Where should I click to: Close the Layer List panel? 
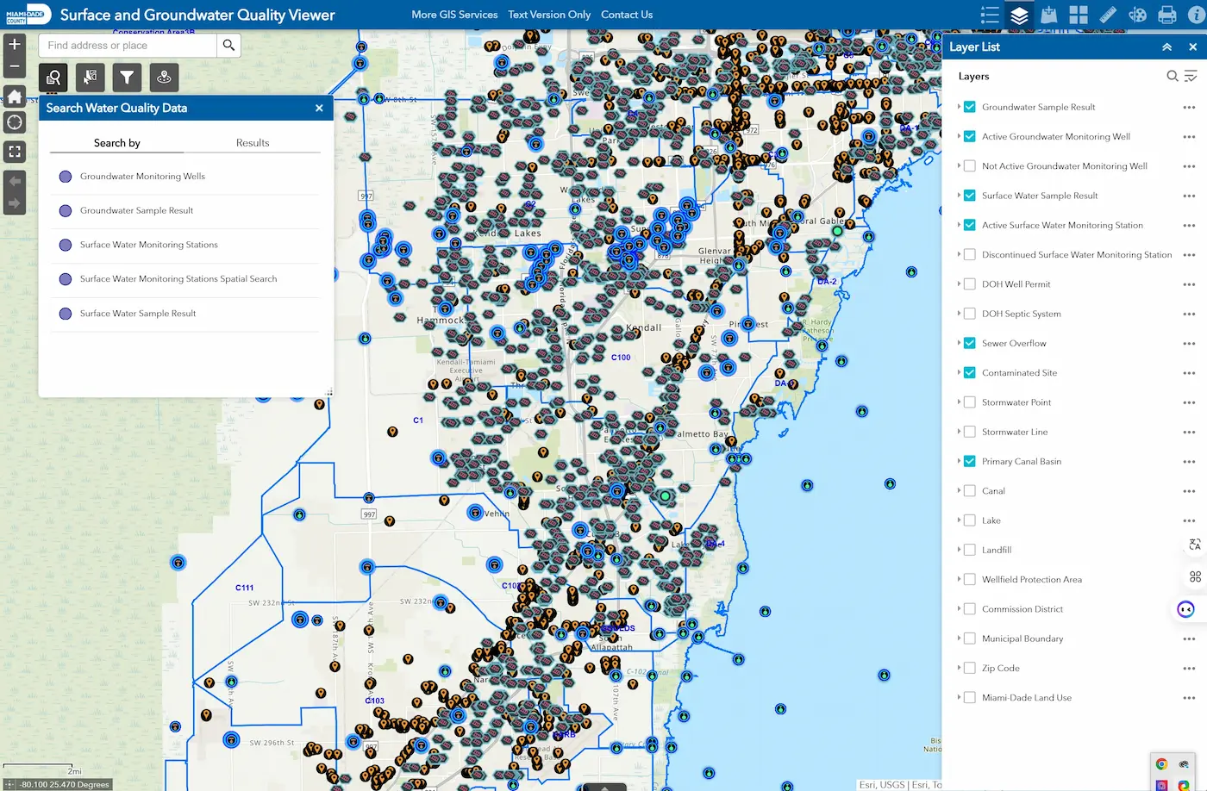1192,47
